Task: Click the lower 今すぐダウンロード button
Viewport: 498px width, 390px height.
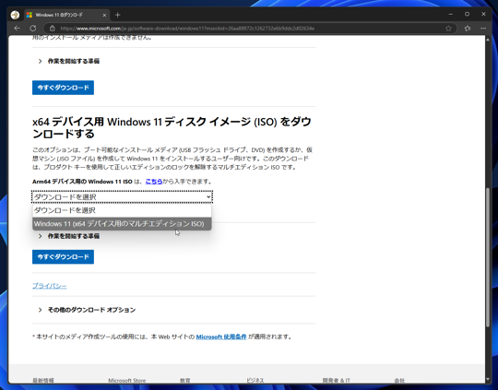Action: pos(63,256)
